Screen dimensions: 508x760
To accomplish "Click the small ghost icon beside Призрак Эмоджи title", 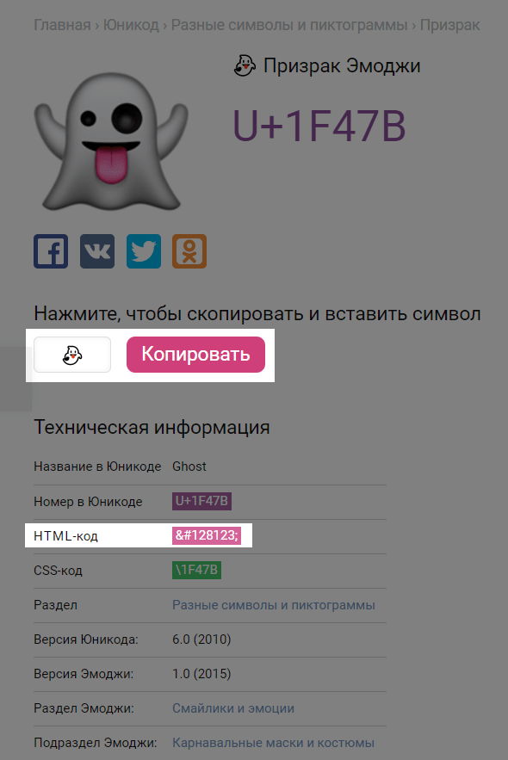I will 245,65.
